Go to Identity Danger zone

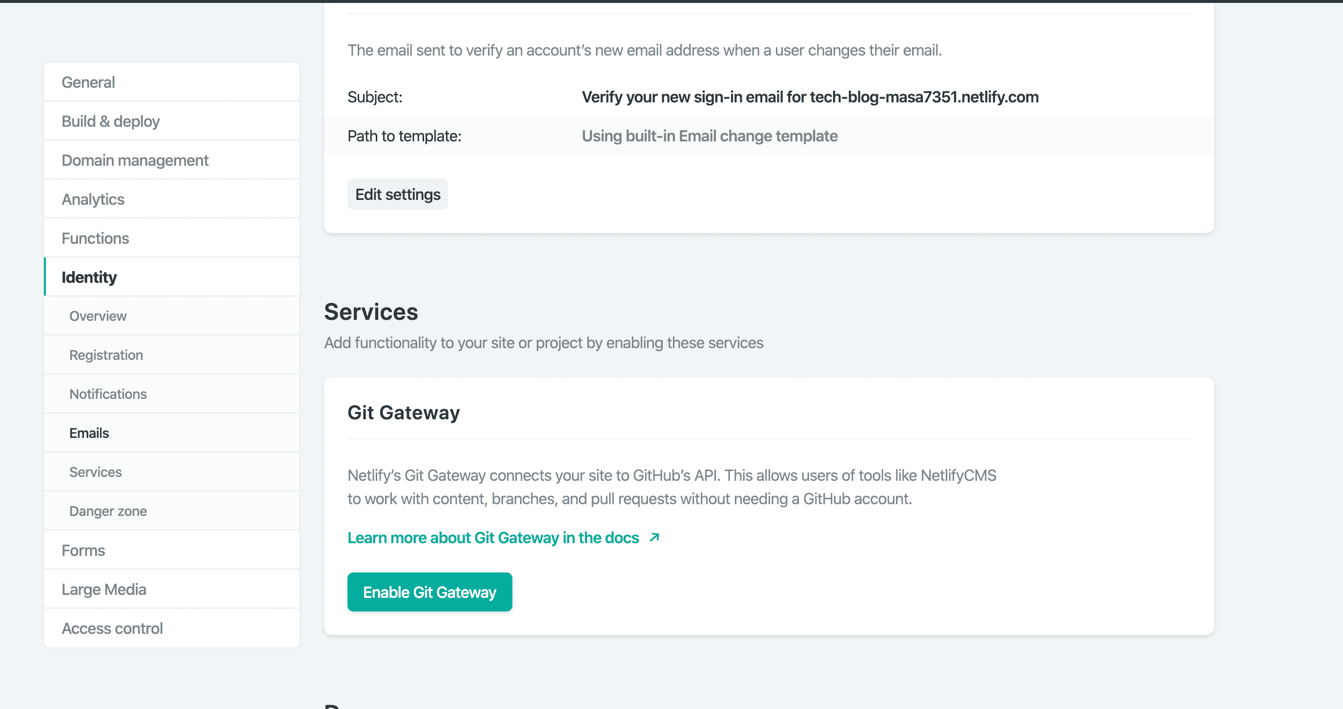pyautogui.click(x=108, y=511)
